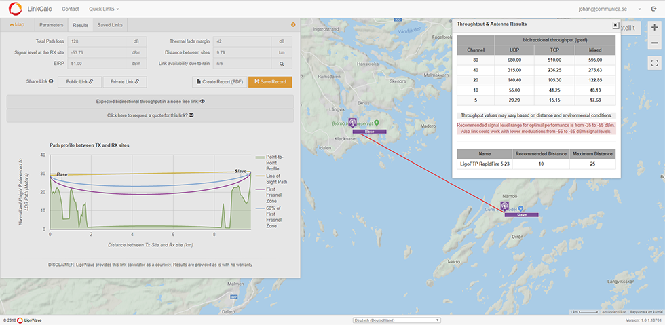Click the LinkCalc logo icon
Image resolution: width=665 pixels, height=325 pixels.
point(15,9)
